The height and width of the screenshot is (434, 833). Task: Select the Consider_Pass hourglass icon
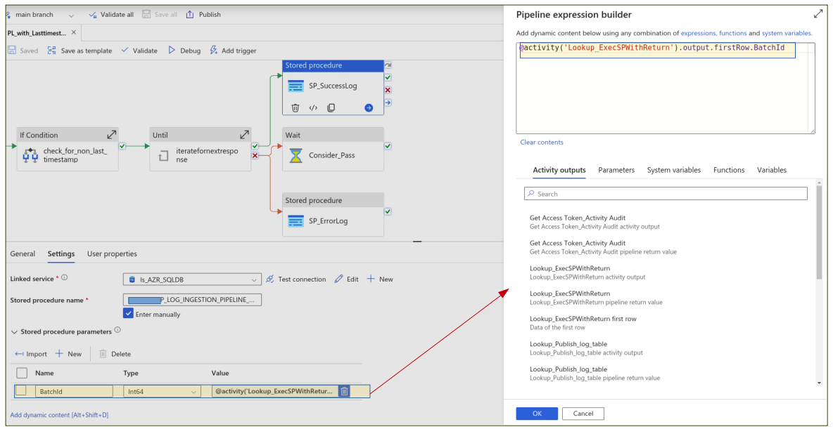tap(296, 155)
